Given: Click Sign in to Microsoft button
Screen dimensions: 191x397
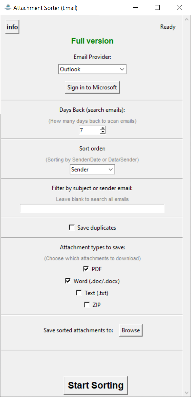Looking at the screenshot, I should (x=92, y=87).
